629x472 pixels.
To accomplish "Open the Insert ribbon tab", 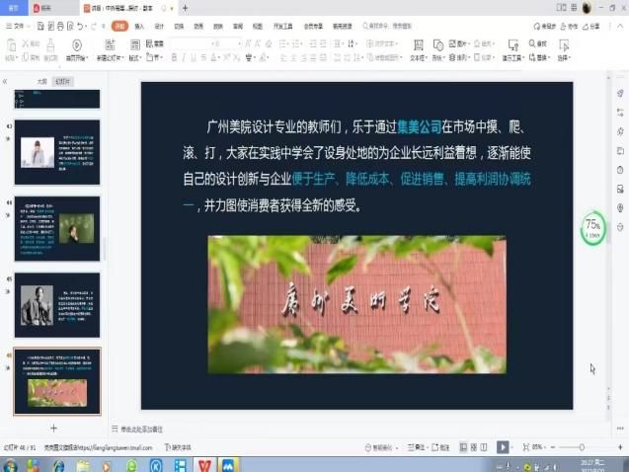I will point(138,27).
